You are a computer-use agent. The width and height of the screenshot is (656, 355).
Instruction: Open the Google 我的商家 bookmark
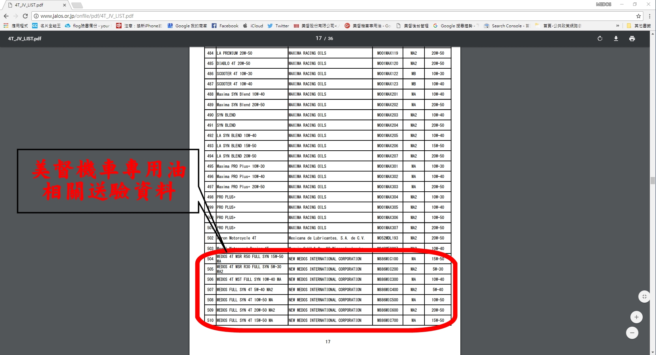pos(187,26)
